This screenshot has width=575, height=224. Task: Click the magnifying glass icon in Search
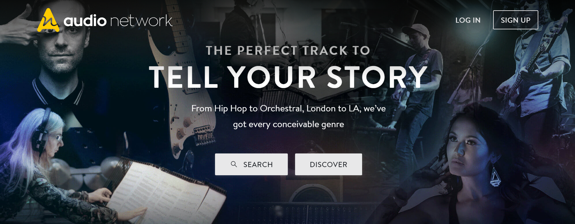(234, 164)
